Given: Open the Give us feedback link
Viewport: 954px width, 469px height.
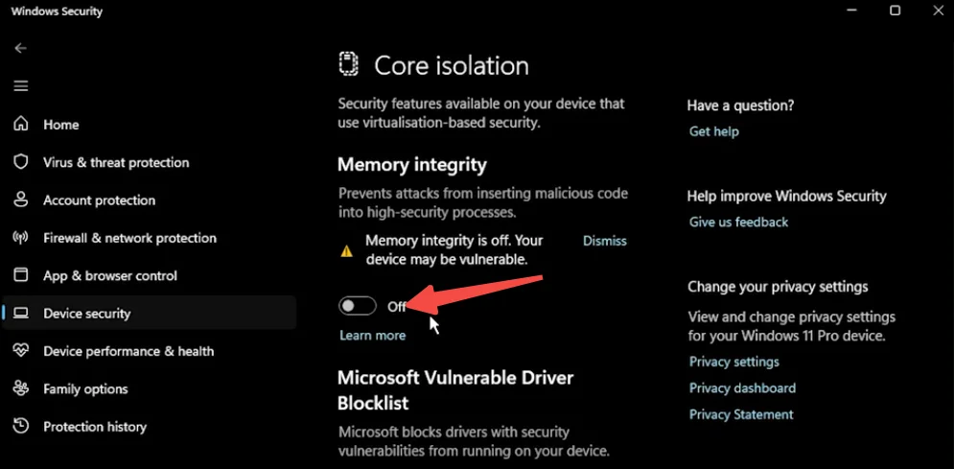Looking at the screenshot, I should 738,222.
